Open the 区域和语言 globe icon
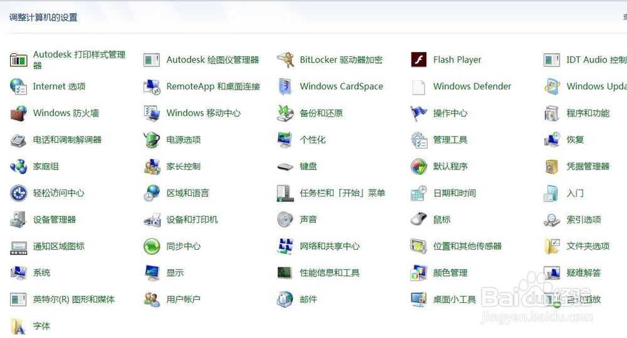This screenshot has width=627, height=338. (152, 193)
